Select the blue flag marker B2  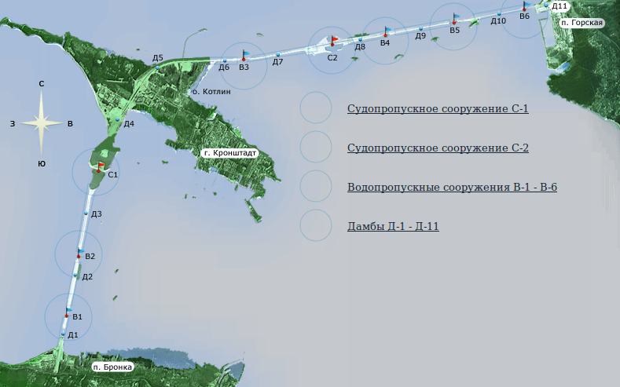[x=79, y=251]
